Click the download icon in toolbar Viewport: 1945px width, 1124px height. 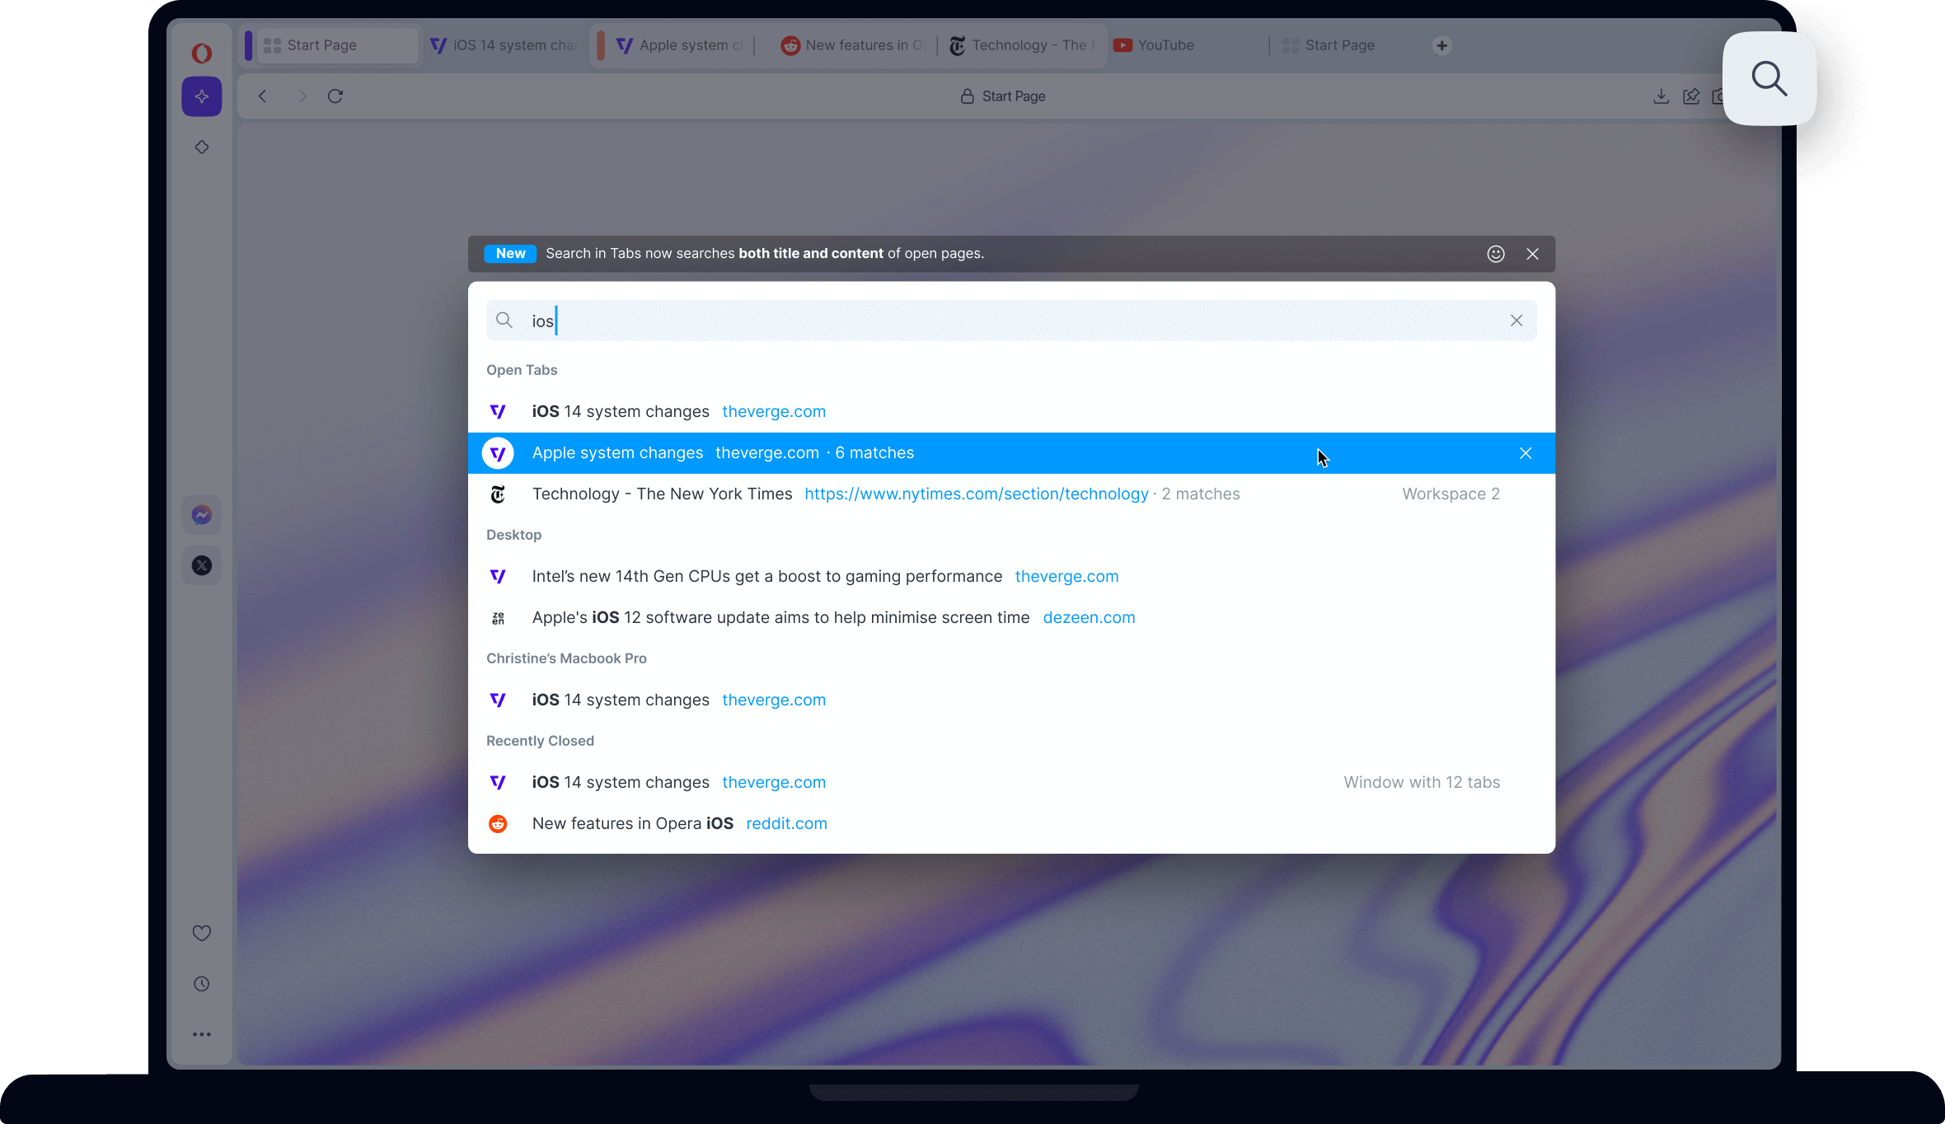point(1660,96)
